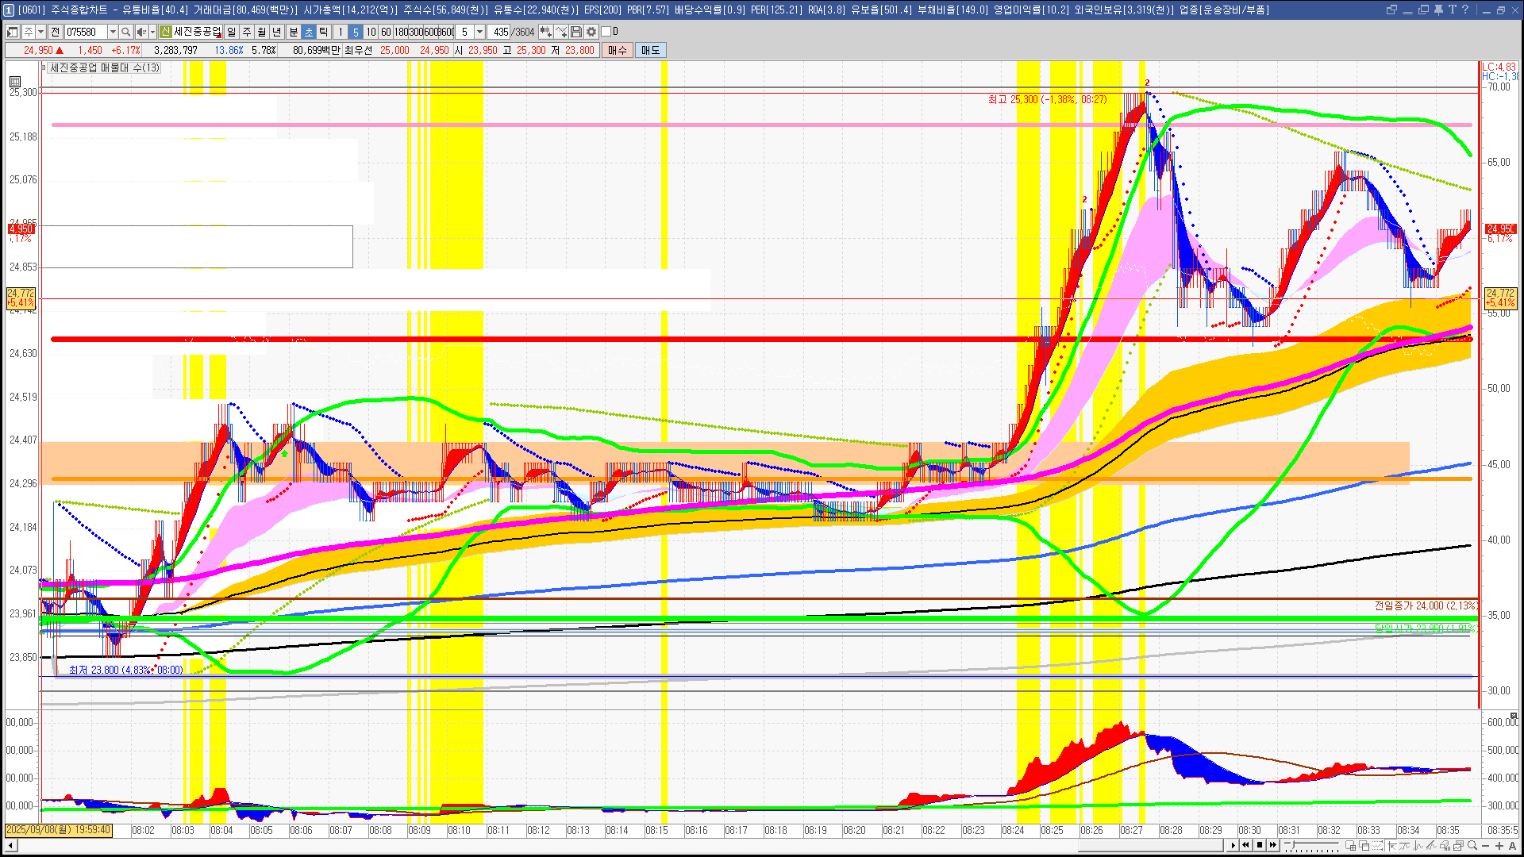Click the speaker sound icon
1524x857 pixels.
pyautogui.click(x=140, y=32)
